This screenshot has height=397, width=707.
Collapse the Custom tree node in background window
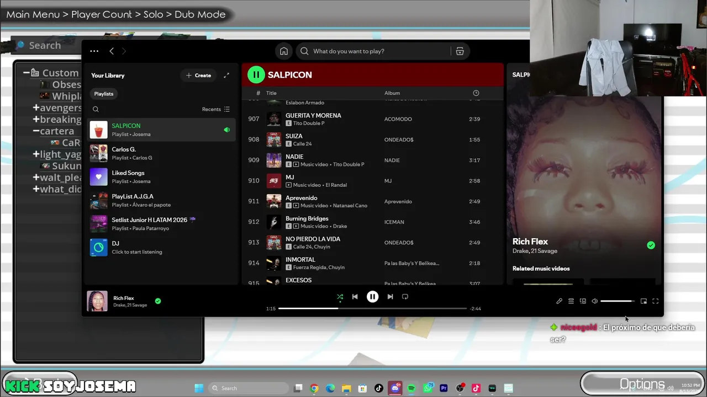point(26,73)
